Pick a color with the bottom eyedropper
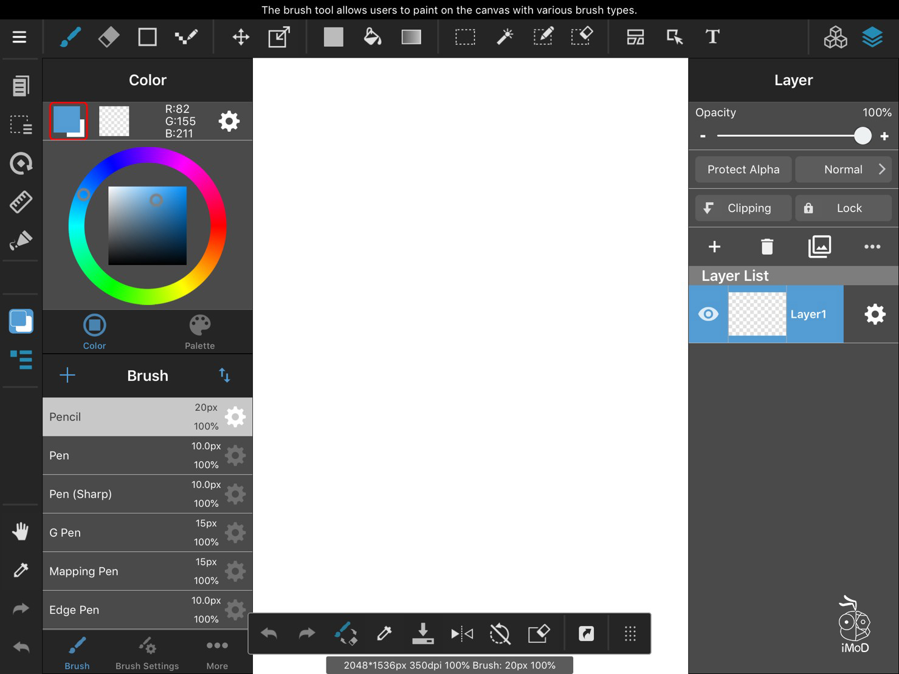The image size is (899, 674). tap(385, 633)
